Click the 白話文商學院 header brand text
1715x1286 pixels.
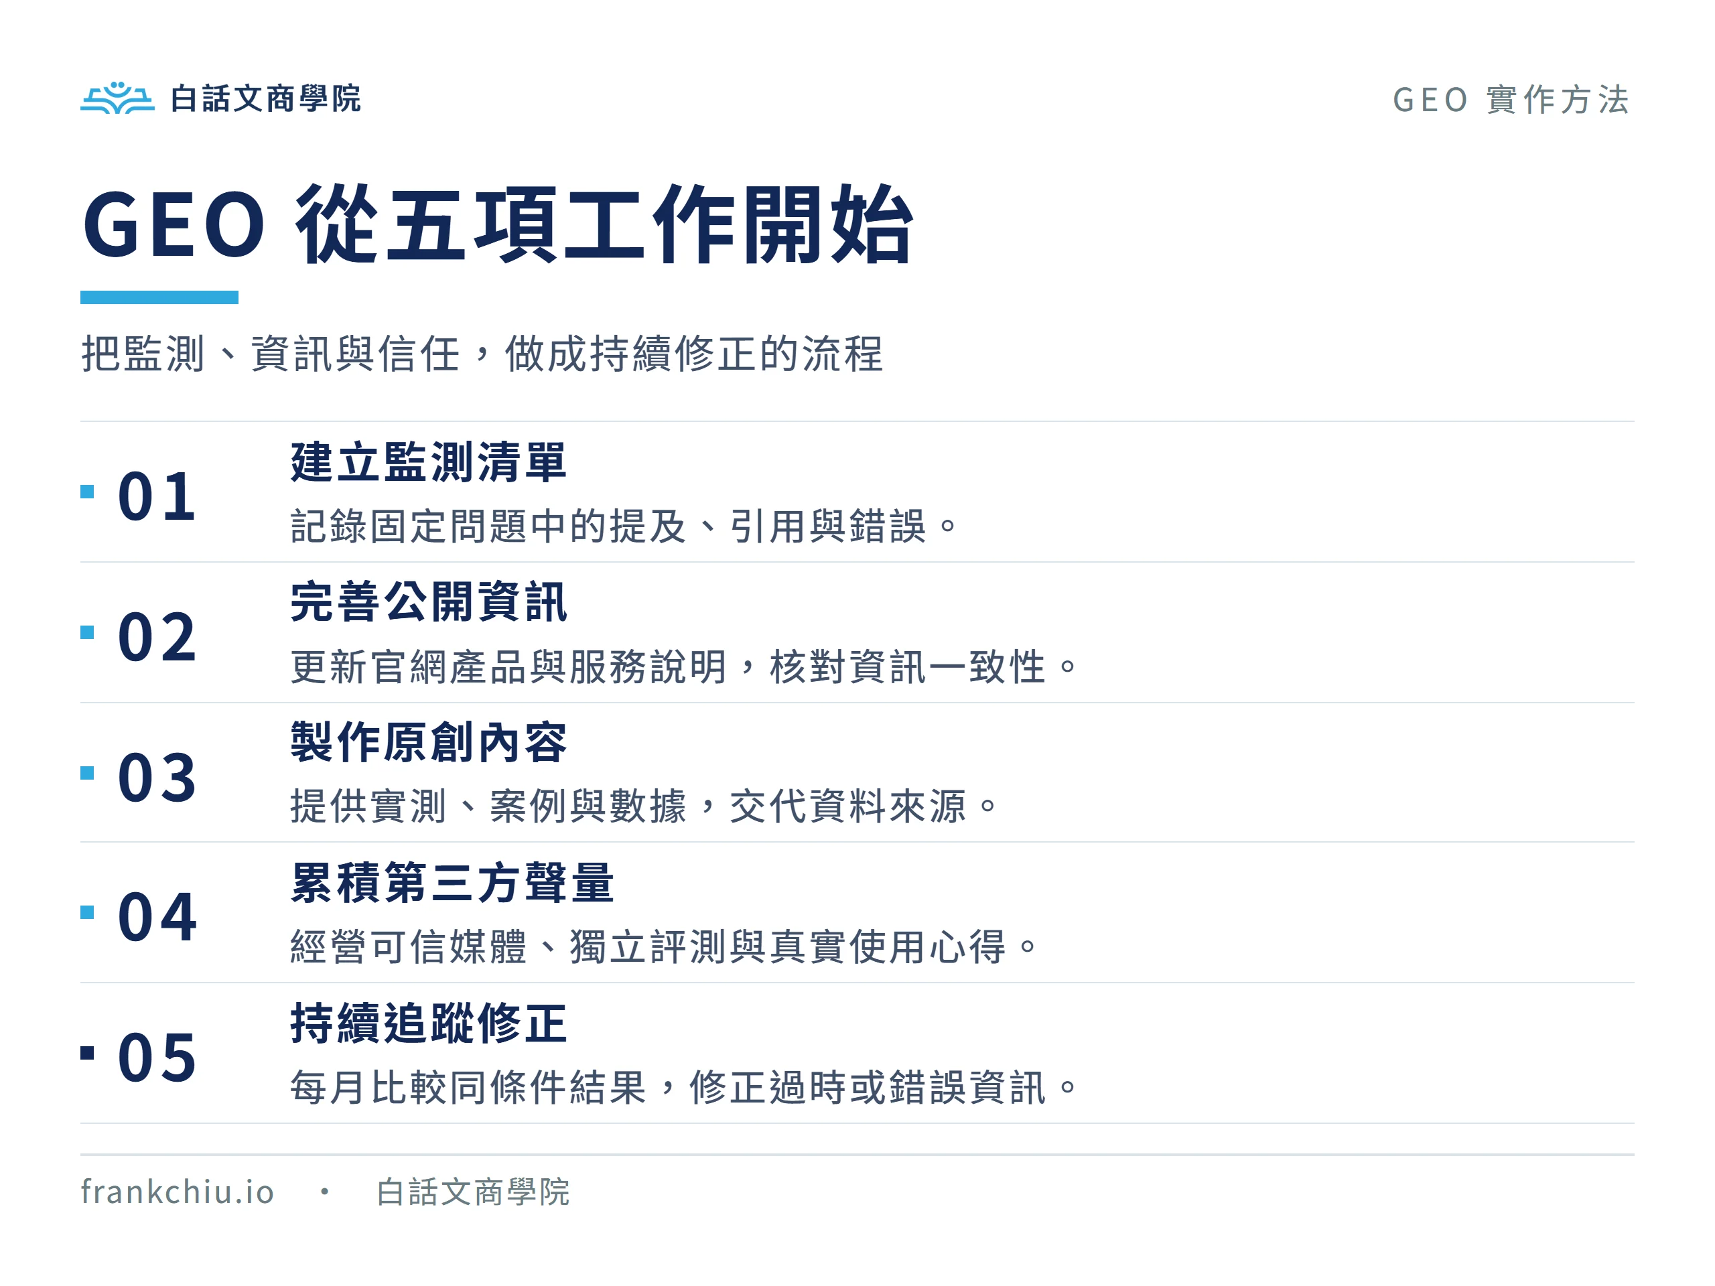[265, 98]
